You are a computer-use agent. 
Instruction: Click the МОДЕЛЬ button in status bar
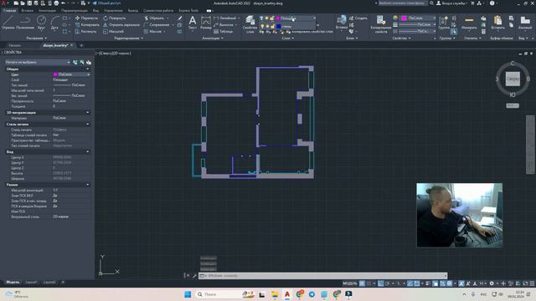(350, 283)
